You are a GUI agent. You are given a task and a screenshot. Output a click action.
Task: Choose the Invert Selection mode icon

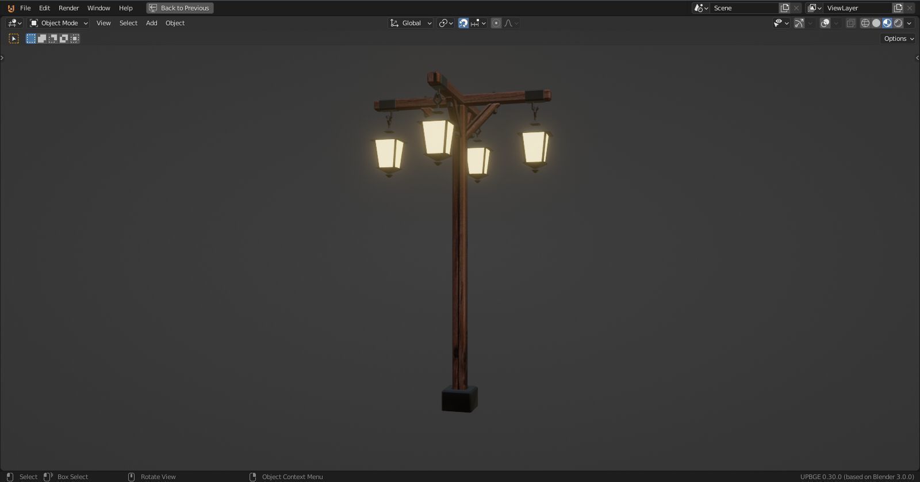coord(64,39)
